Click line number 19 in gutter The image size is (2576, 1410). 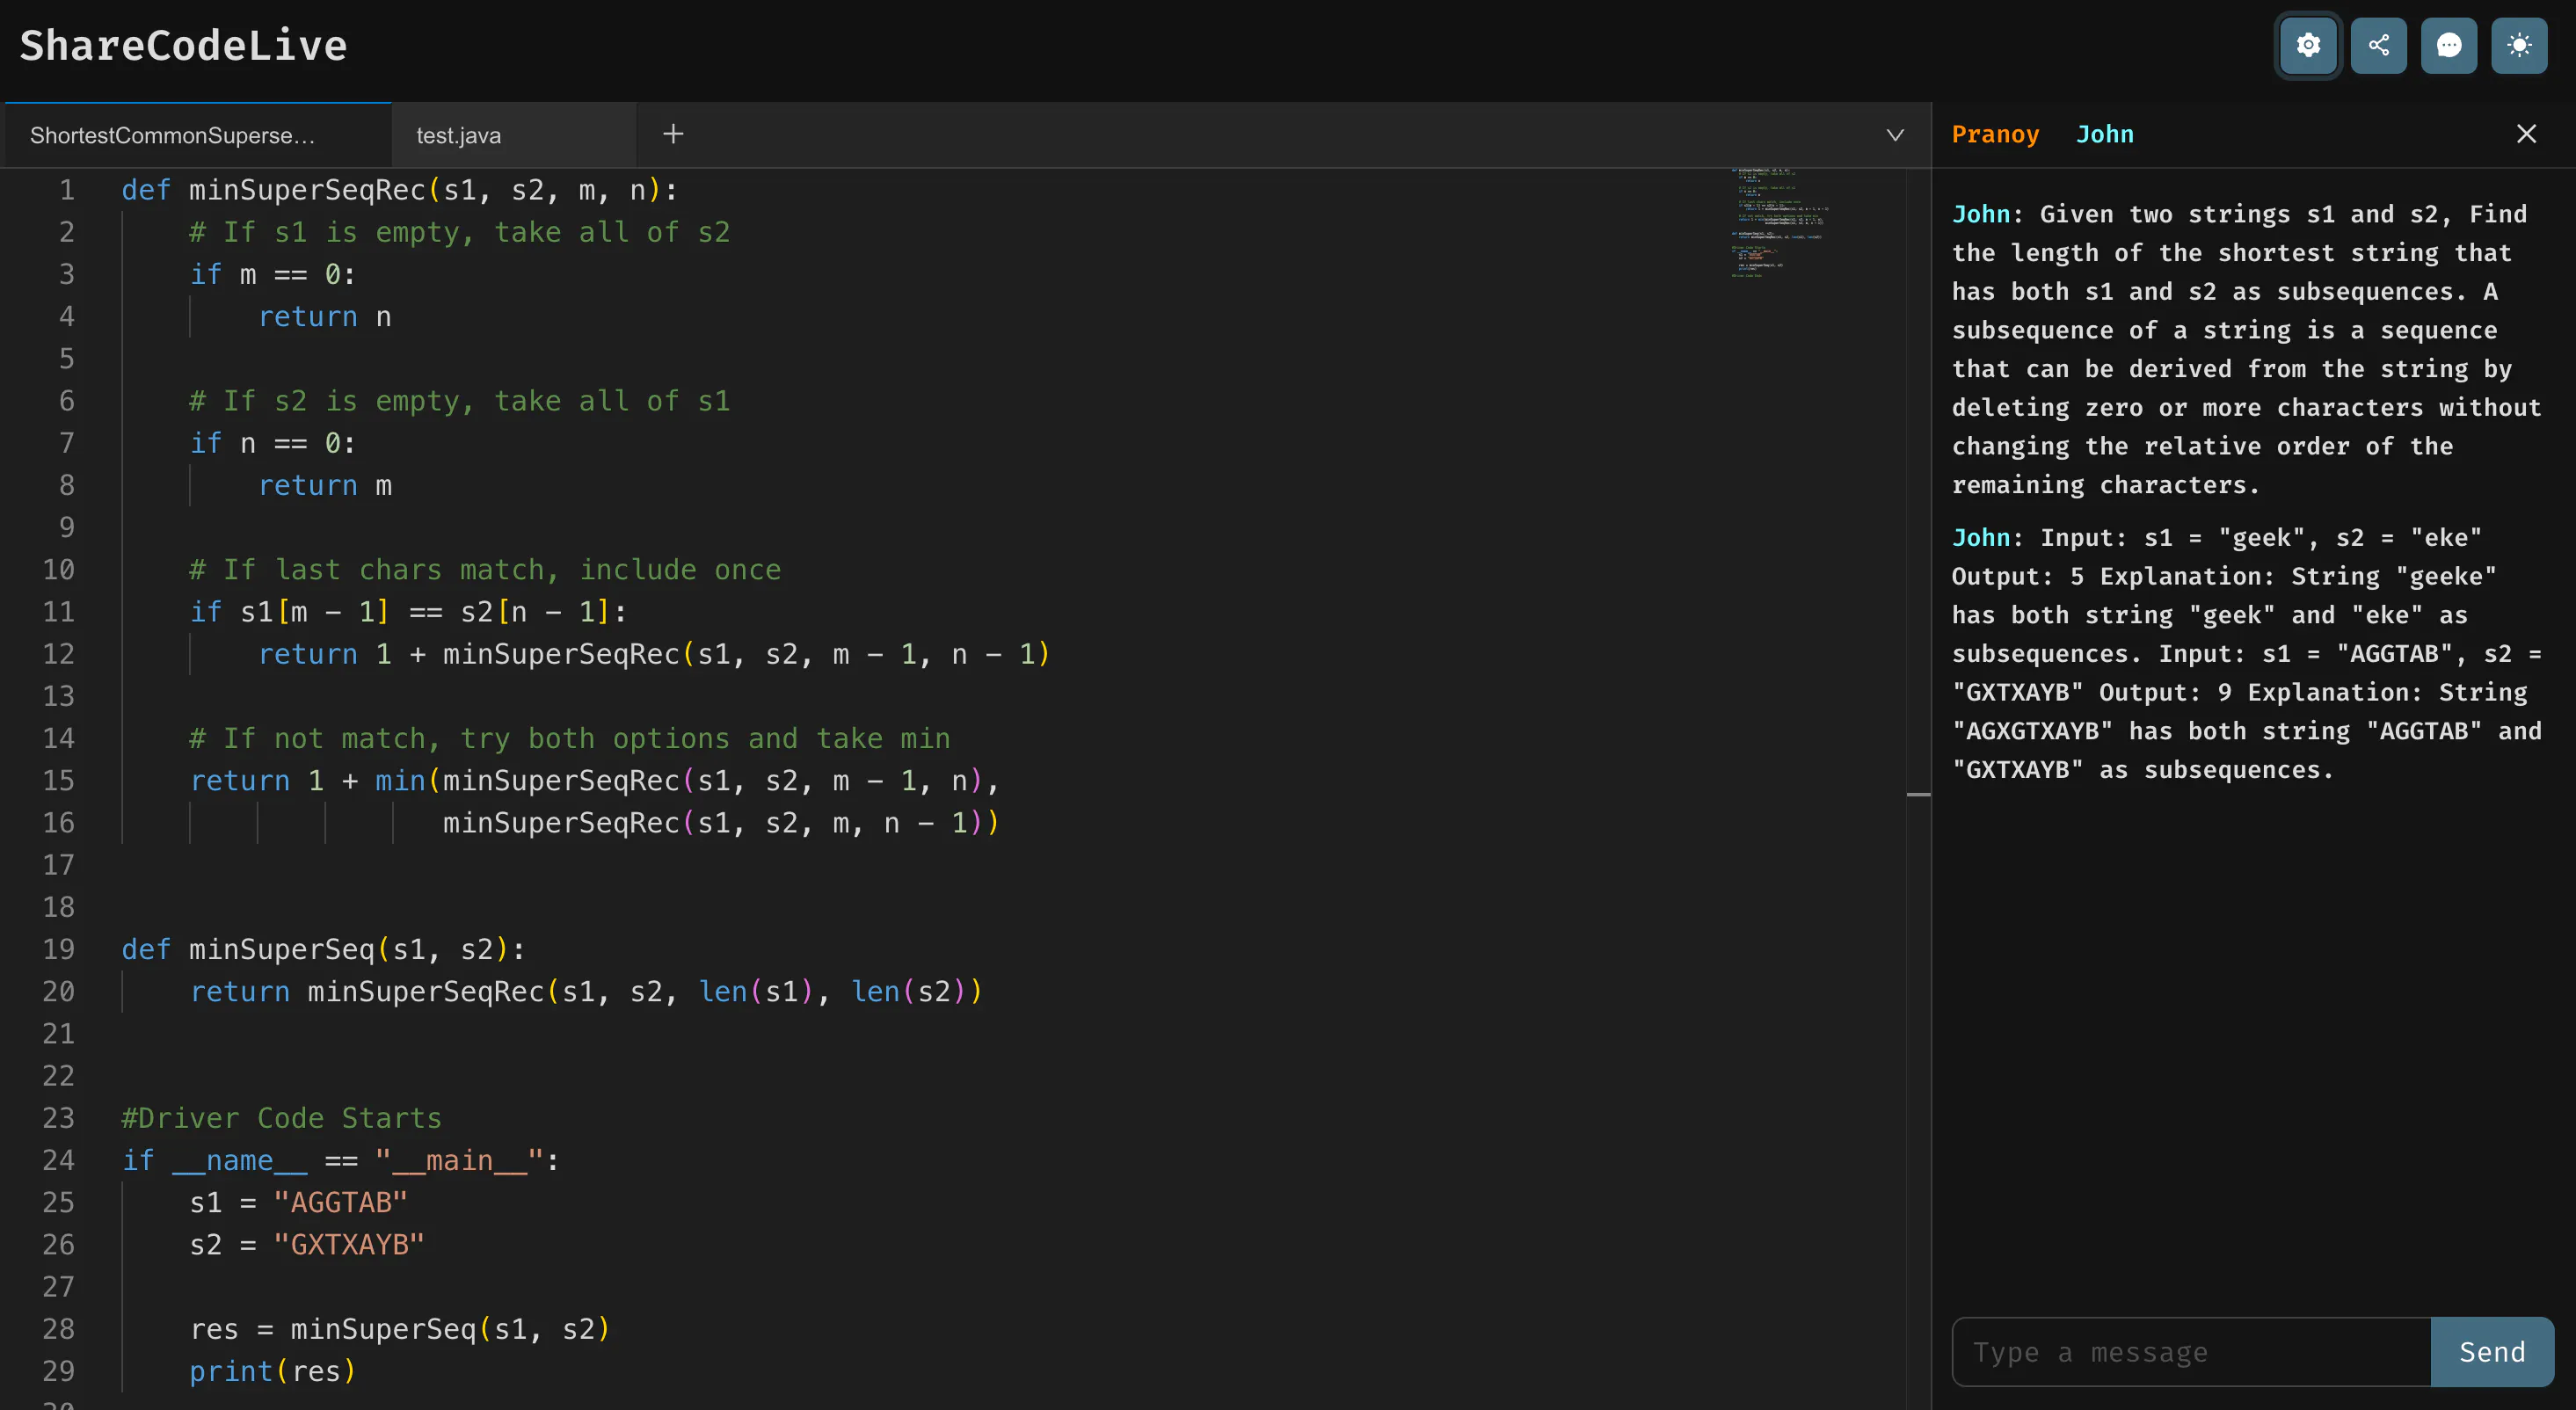59,949
